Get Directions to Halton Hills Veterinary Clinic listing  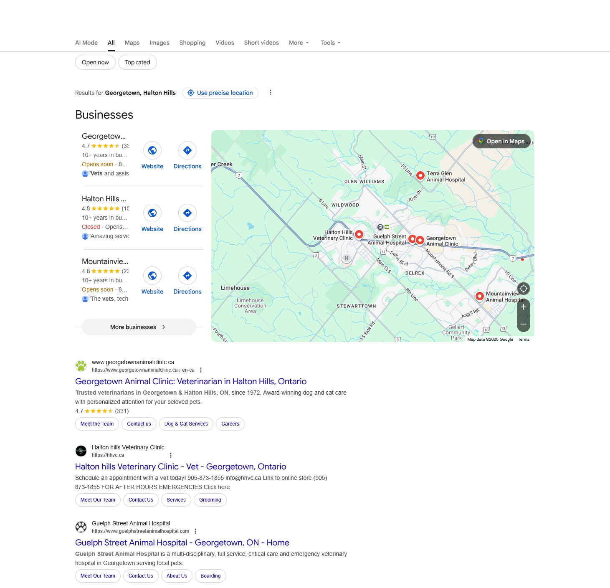tap(187, 213)
